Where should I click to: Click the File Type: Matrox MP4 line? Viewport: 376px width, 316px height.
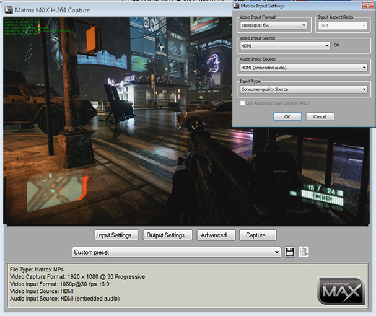[37, 270]
